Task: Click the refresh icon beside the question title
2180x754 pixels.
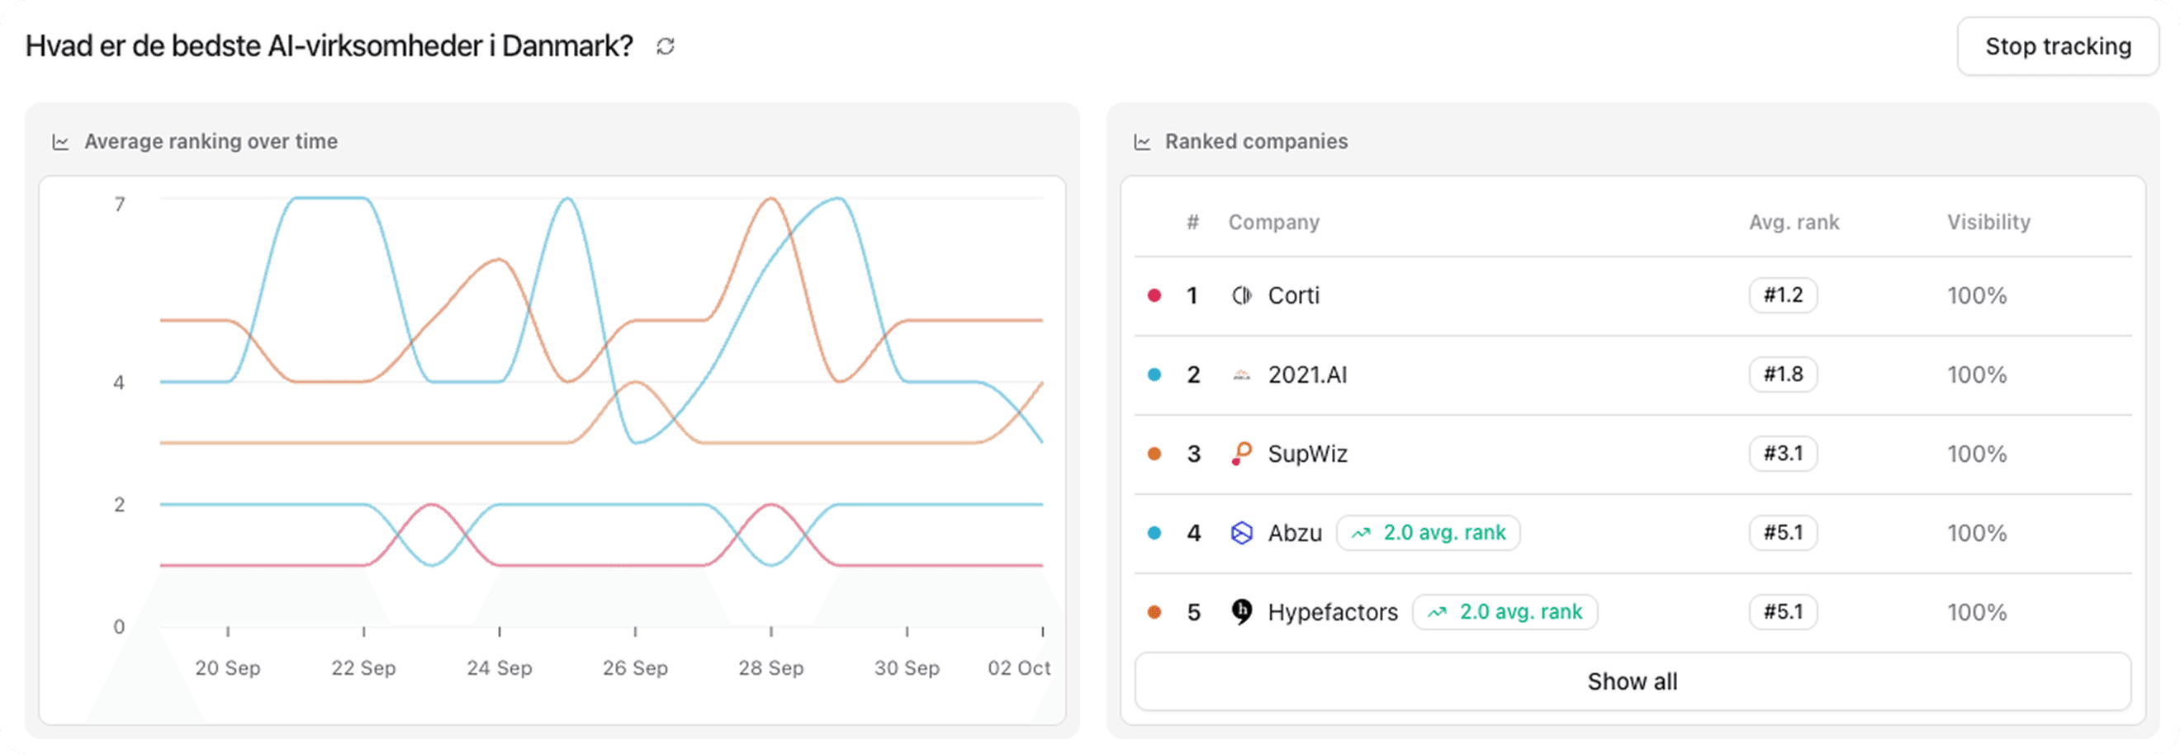Action: 666,46
